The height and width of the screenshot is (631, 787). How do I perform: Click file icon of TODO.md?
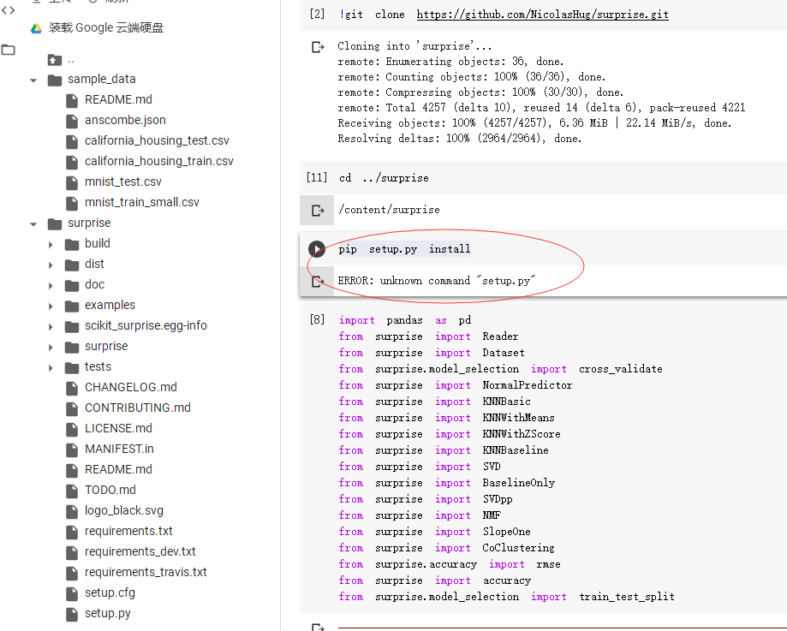click(x=72, y=491)
